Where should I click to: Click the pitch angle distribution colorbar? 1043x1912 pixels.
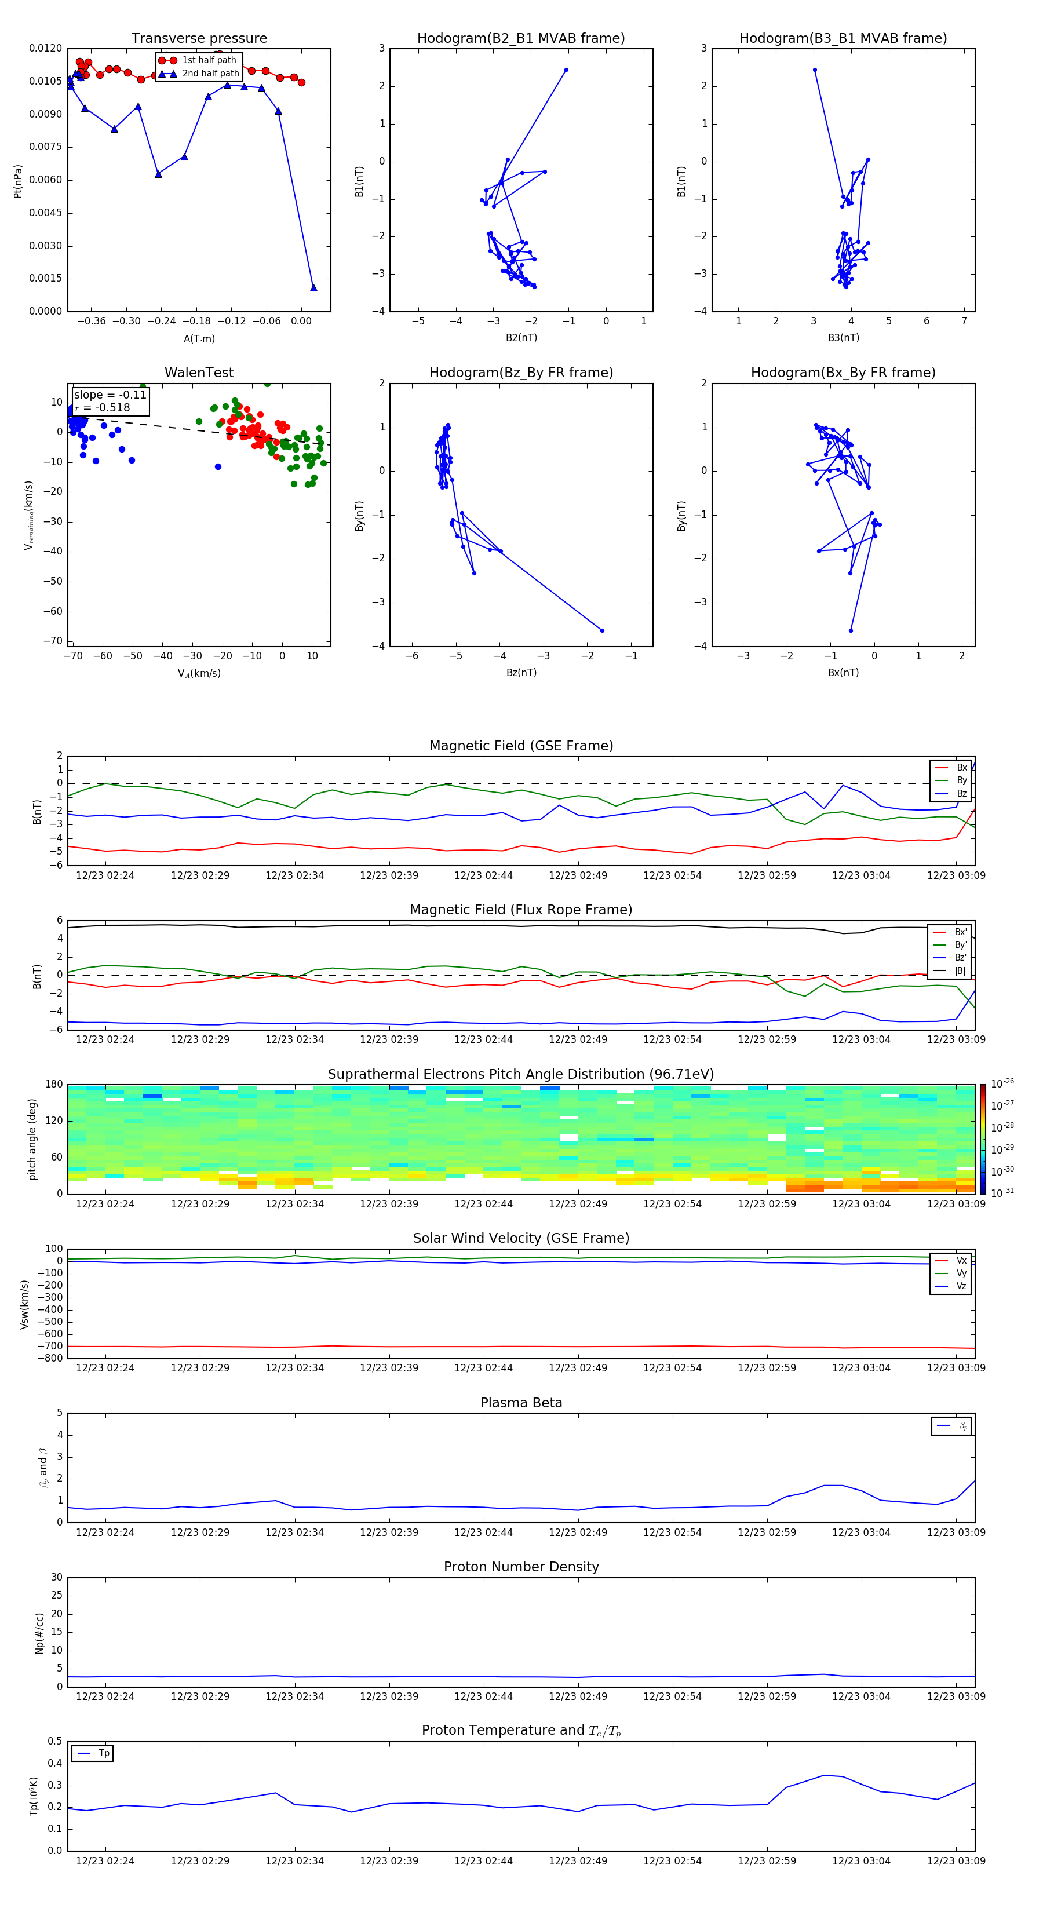point(983,1139)
